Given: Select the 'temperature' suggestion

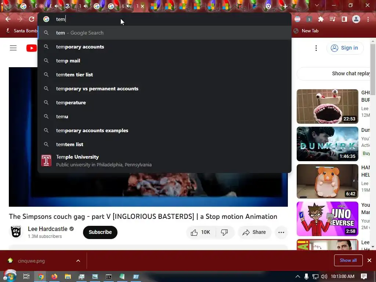Looking at the screenshot, I should [164, 102].
